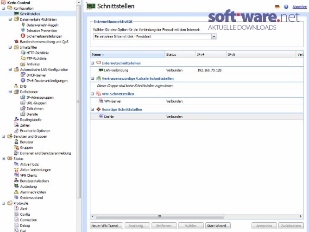Click the Antivirus icon

coord(23,64)
